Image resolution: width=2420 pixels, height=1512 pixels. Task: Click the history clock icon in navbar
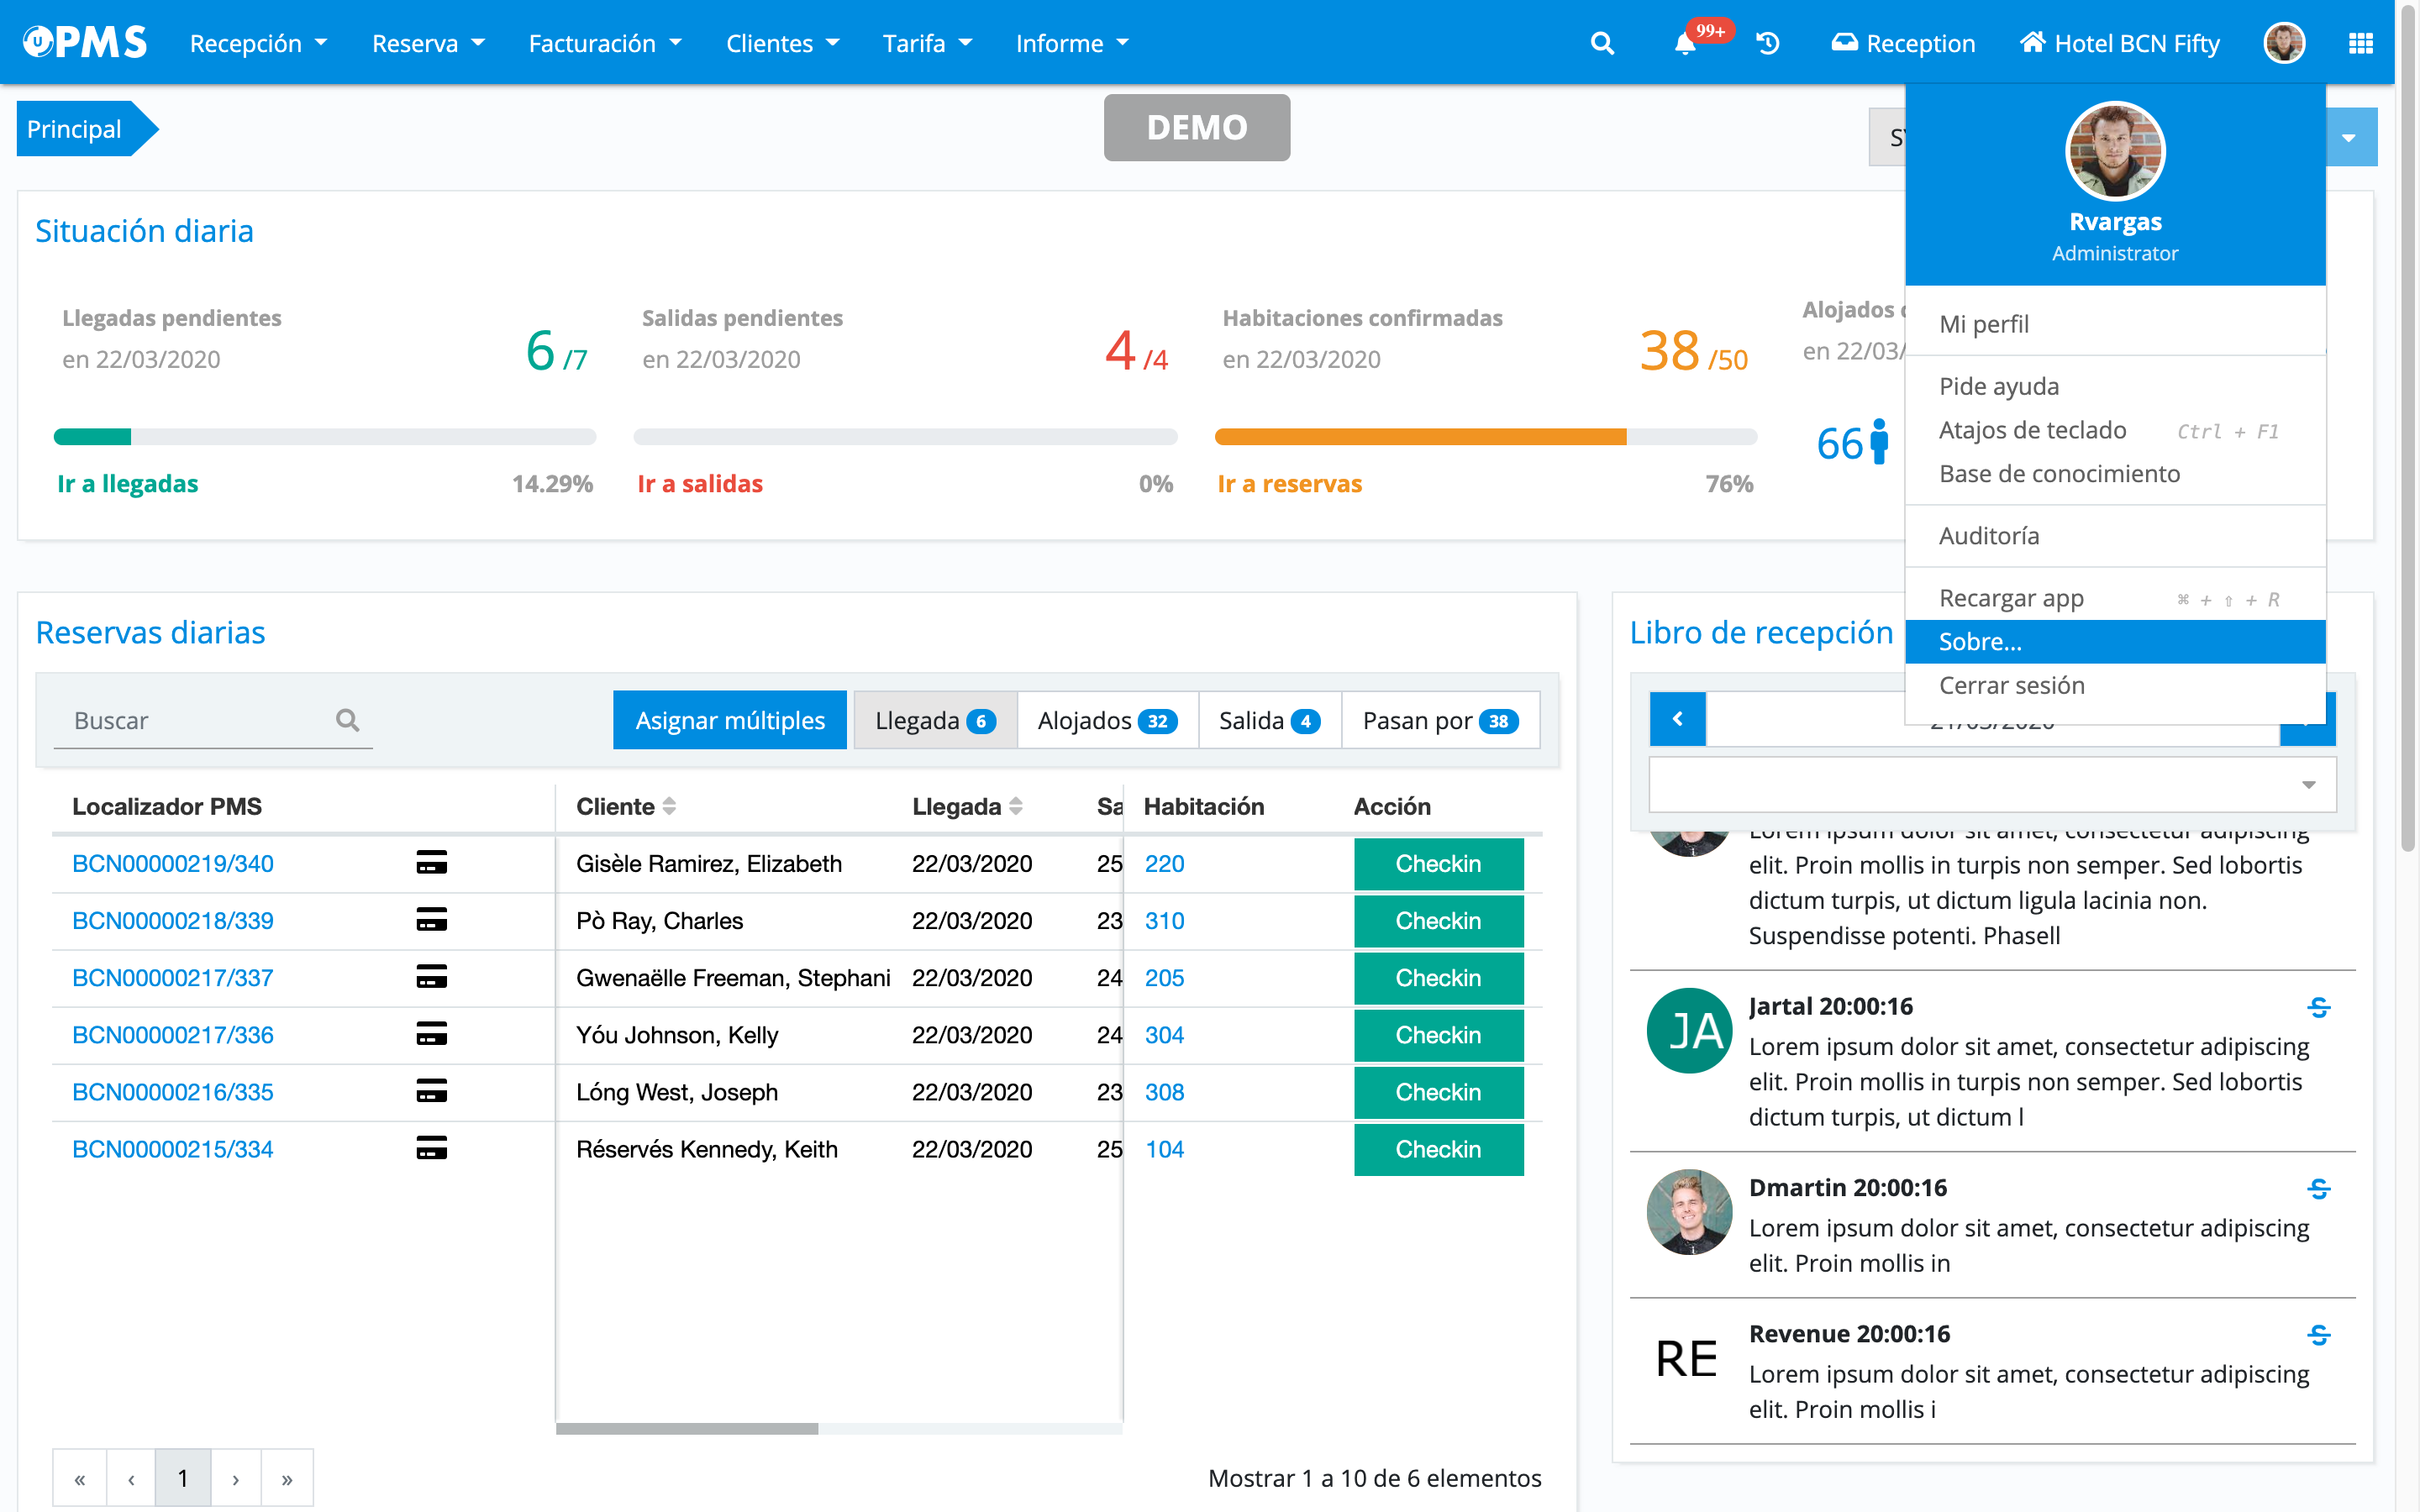(1767, 44)
